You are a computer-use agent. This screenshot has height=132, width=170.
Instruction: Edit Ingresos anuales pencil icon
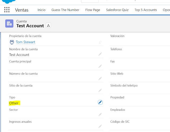coord(100,126)
